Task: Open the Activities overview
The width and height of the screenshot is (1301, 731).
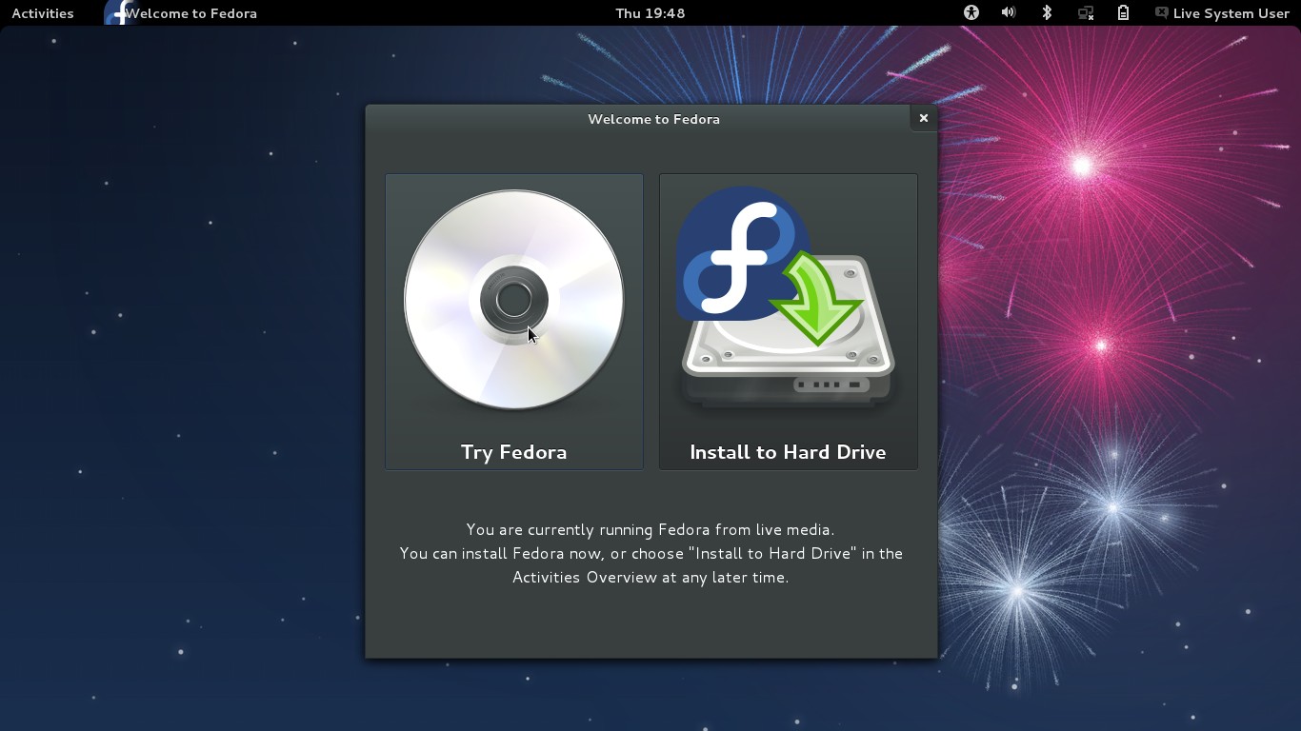Action: click(x=42, y=13)
